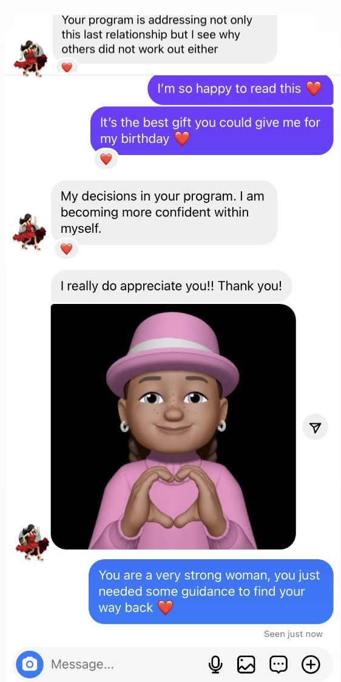Tap 'I really do appreciate you!!' message bubble
This screenshot has height=682, width=341.
click(171, 286)
